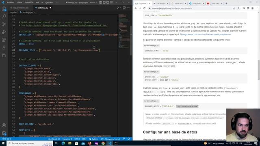Click the Chrome page vertical scrollbar

259,70
